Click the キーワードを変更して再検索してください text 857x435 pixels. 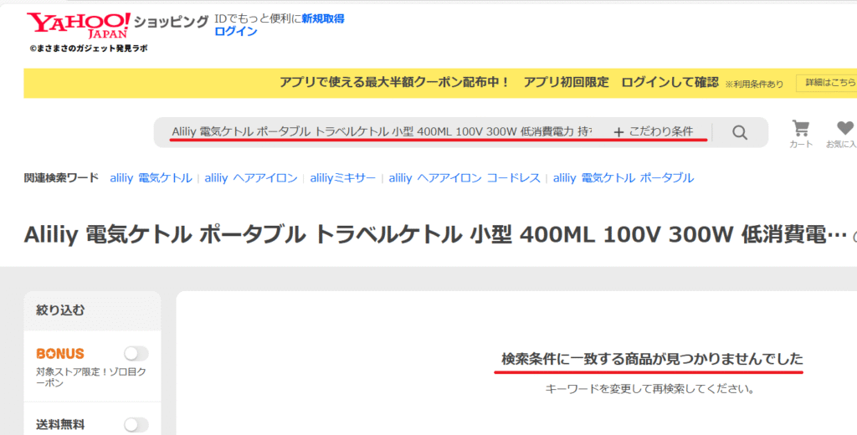coord(649,389)
